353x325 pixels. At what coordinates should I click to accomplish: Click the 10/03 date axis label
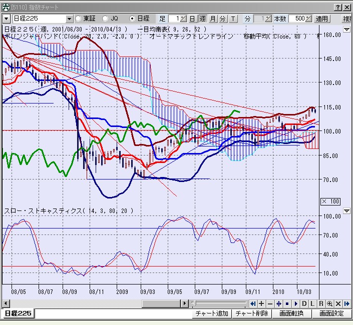(304, 292)
